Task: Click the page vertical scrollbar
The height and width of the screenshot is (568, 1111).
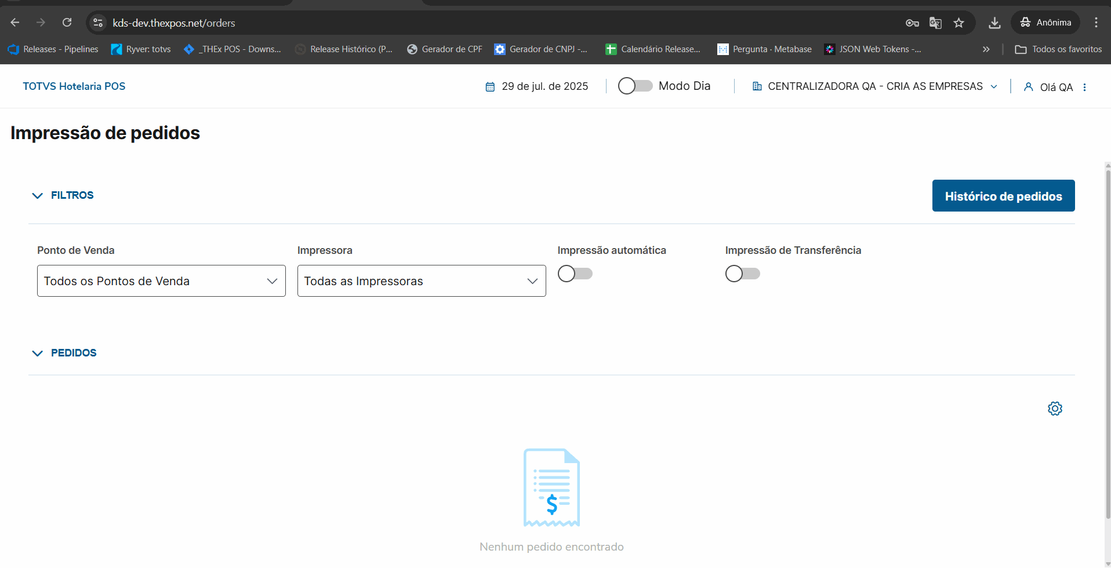Action: click(1108, 344)
